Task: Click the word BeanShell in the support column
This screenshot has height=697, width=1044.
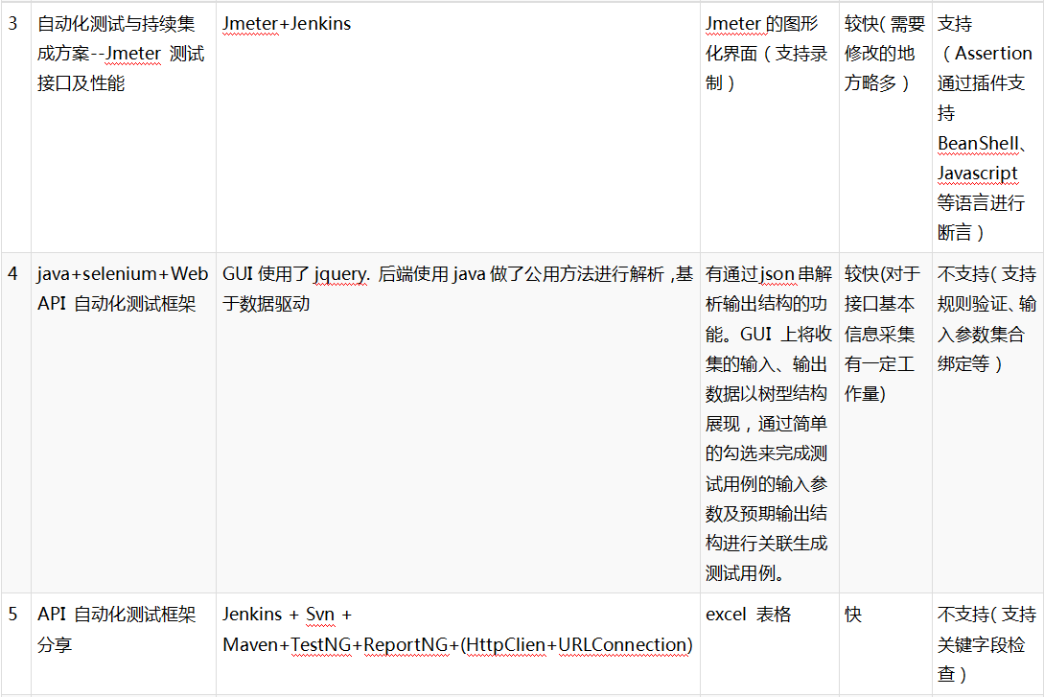Action: tap(979, 142)
